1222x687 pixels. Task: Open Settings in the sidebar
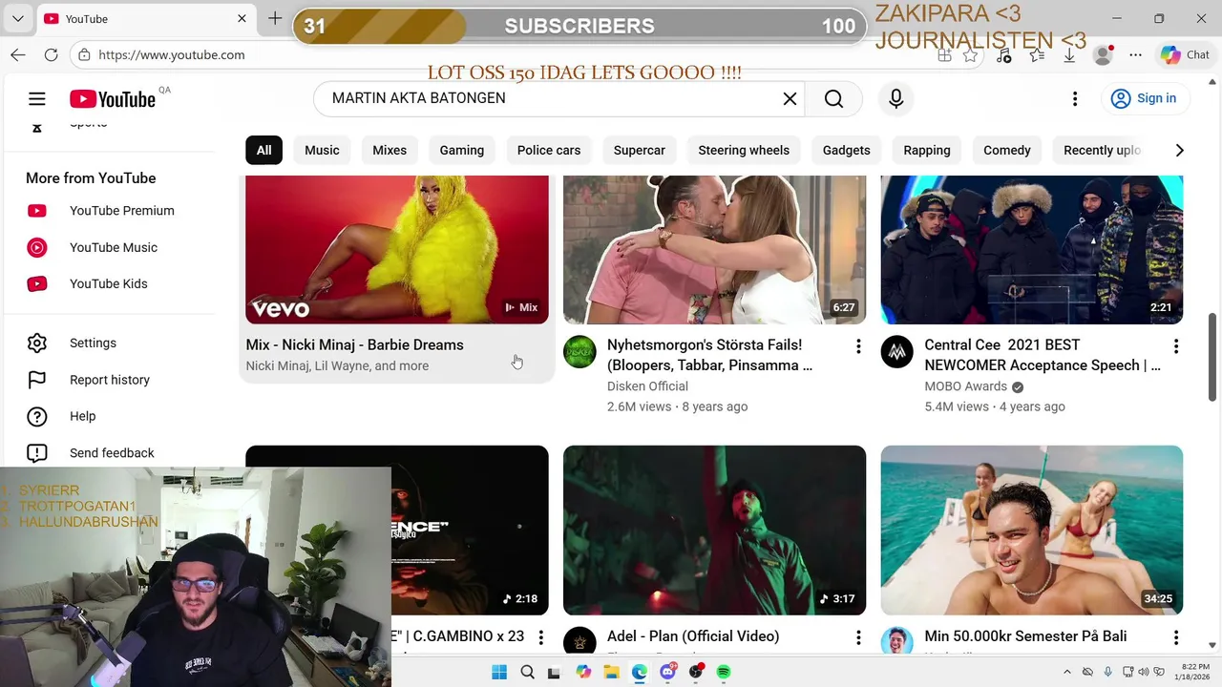click(111, 343)
